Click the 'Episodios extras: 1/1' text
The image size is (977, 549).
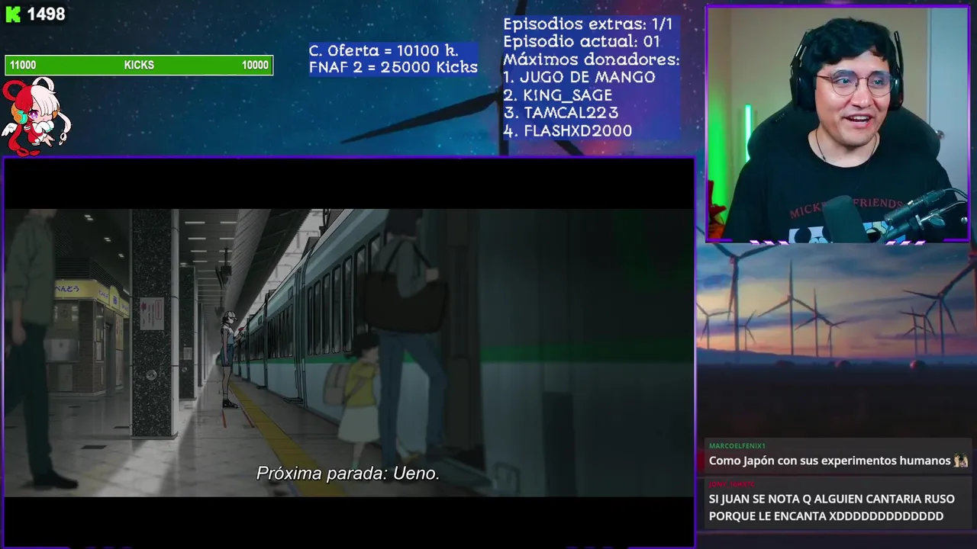[x=588, y=24]
